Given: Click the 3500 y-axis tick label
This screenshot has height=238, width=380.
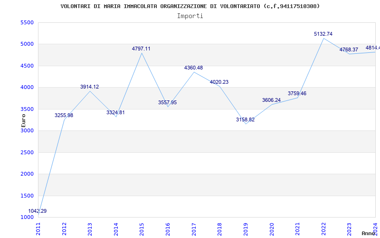Looking at the screenshot, I should pos(27,109).
